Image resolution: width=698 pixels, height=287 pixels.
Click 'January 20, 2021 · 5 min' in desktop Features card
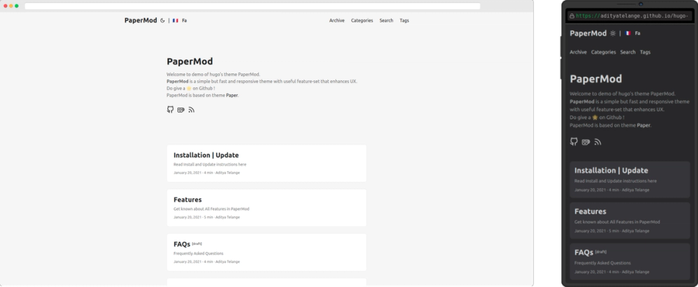193,217
